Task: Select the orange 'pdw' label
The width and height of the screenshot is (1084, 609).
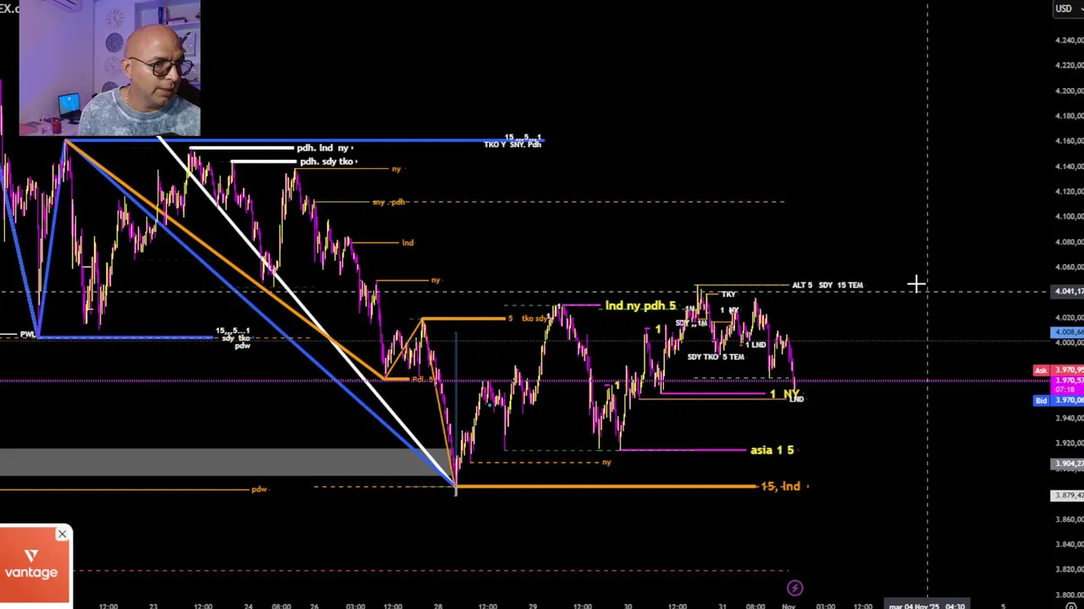Action: 259,490
